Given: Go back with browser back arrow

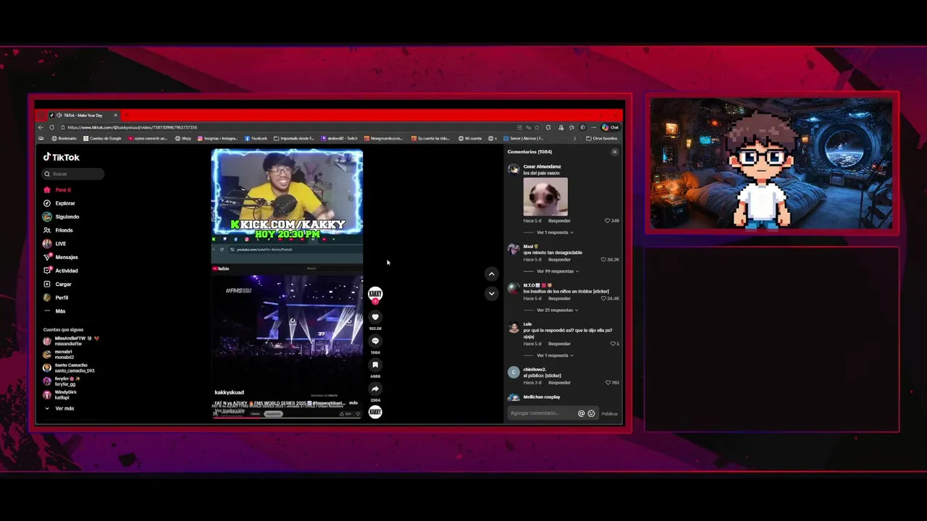Looking at the screenshot, I should coord(41,127).
